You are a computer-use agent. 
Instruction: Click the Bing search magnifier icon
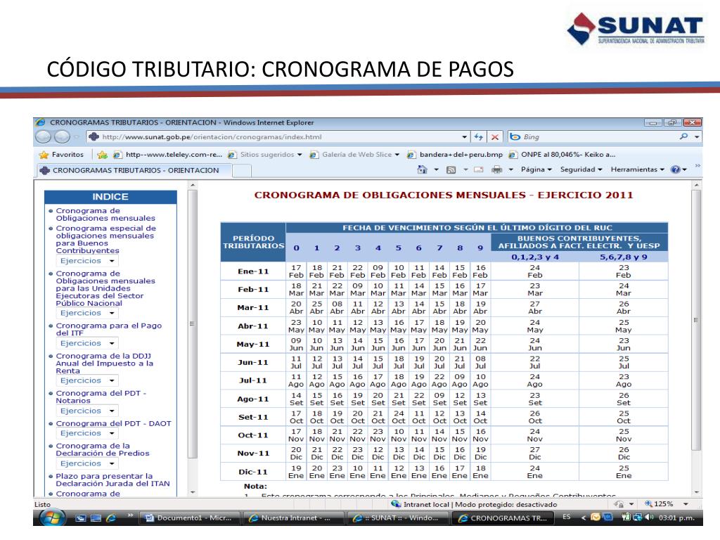pyautogui.click(x=684, y=136)
